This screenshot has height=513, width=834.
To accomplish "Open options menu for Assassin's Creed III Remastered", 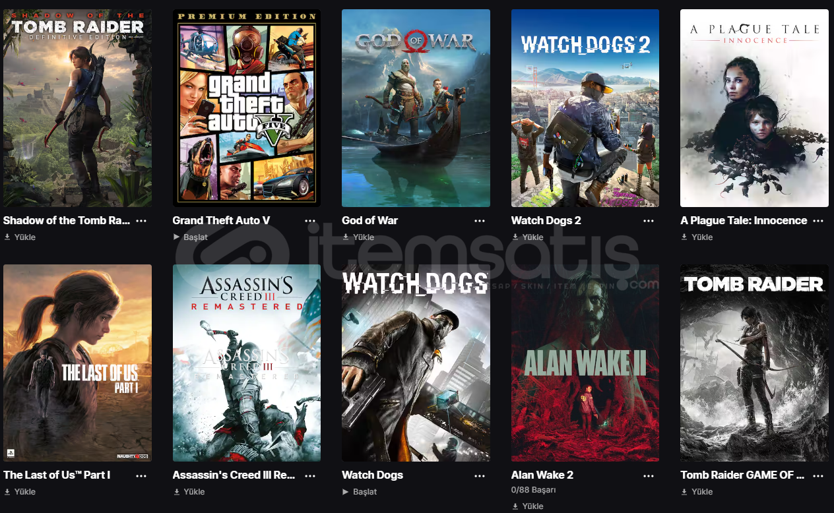I will coord(310,475).
